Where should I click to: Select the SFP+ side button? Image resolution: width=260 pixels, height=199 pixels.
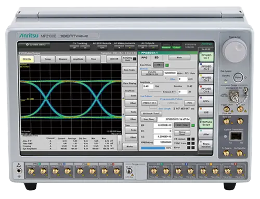pos(206,101)
